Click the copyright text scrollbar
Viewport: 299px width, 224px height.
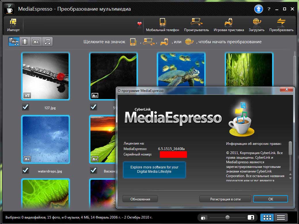[x=290, y=148]
